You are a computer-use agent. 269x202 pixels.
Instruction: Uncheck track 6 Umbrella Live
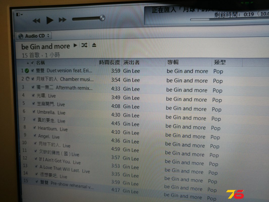(x=34, y=111)
